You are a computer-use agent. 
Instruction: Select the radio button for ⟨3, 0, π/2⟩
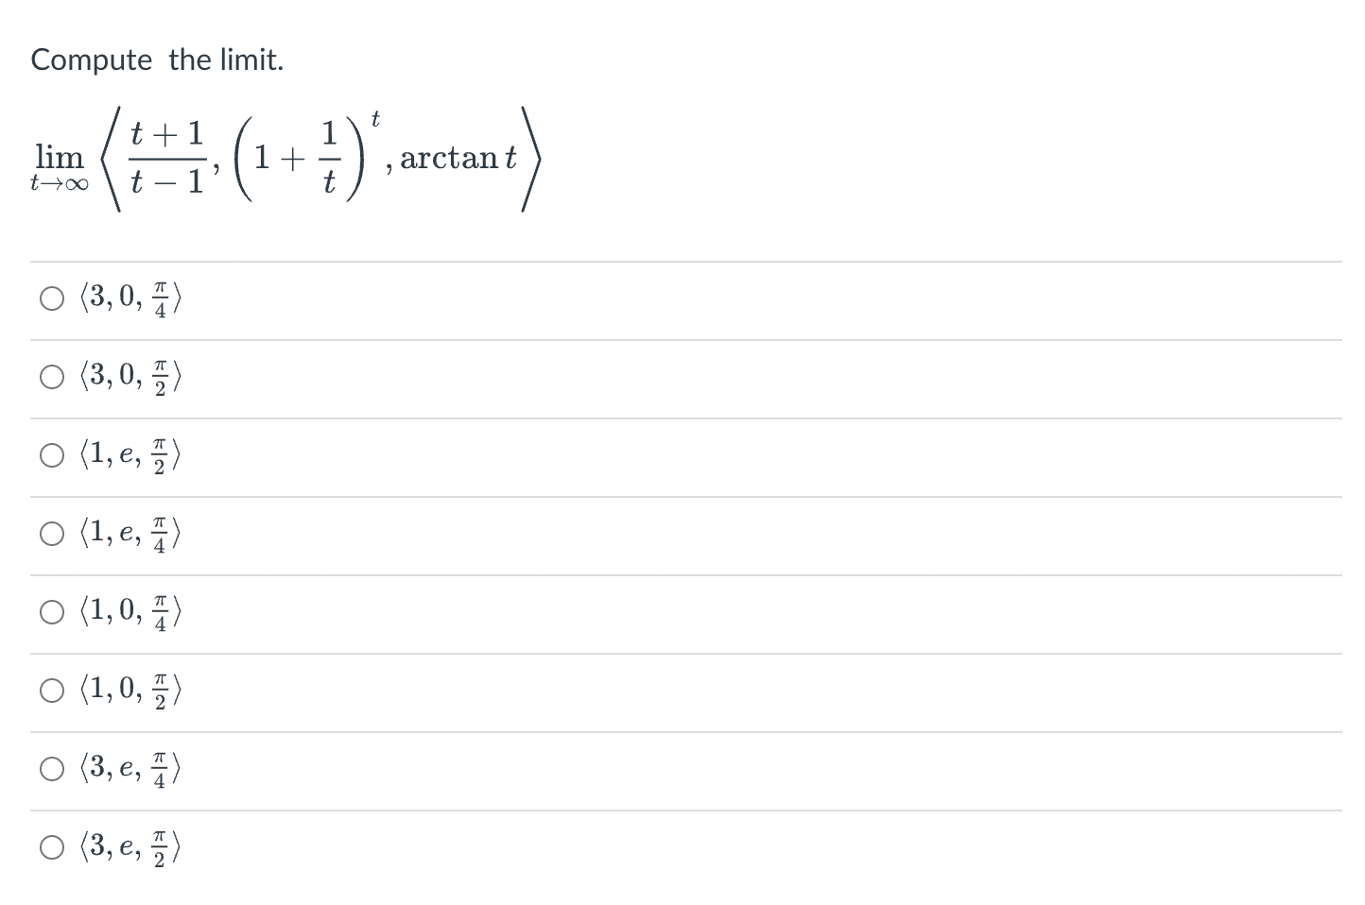tap(52, 376)
